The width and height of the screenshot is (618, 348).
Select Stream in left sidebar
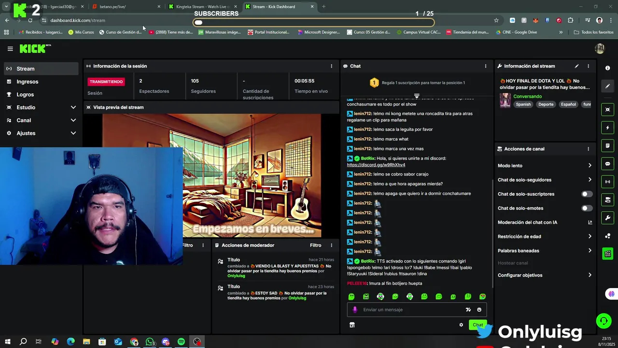click(x=41, y=69)
